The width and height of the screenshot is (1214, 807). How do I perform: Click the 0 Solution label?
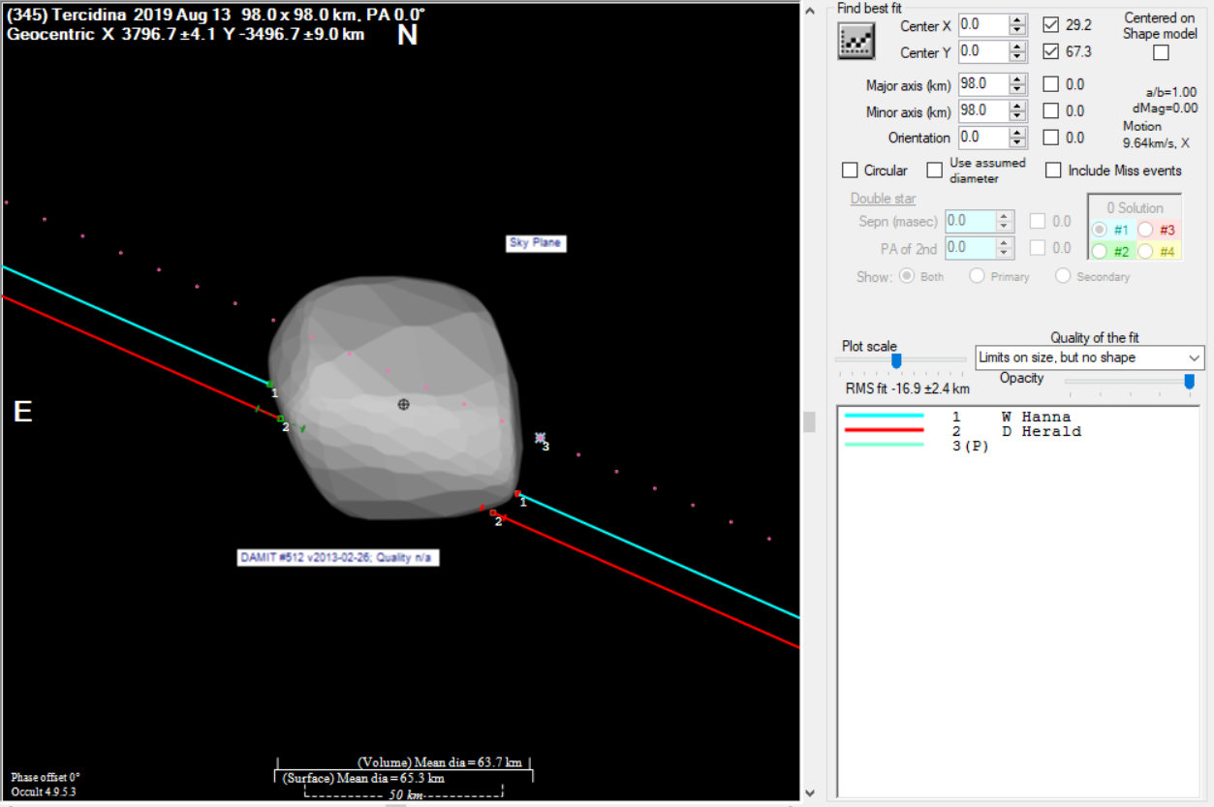tap(1135, 207)
